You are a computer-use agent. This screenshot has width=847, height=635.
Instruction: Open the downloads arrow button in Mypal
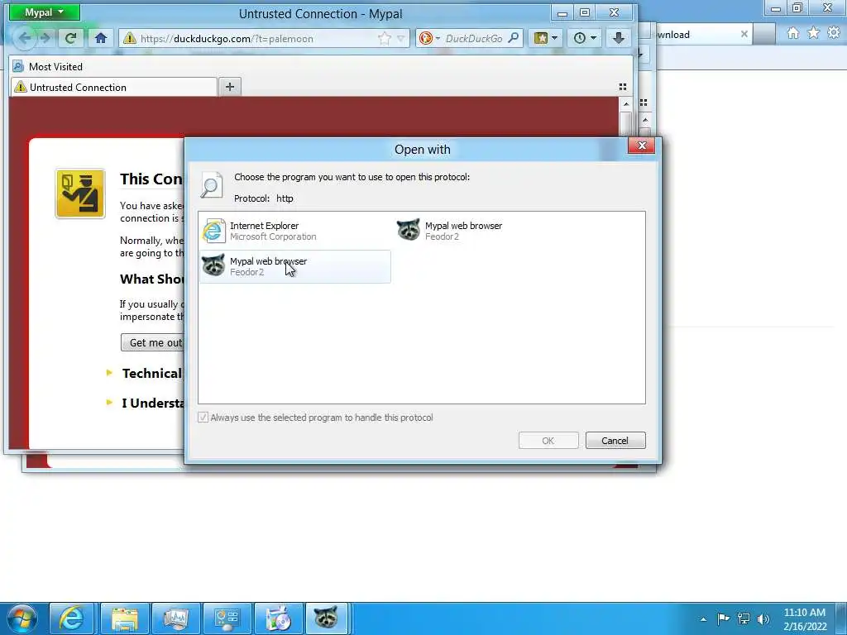click(619, 38)
